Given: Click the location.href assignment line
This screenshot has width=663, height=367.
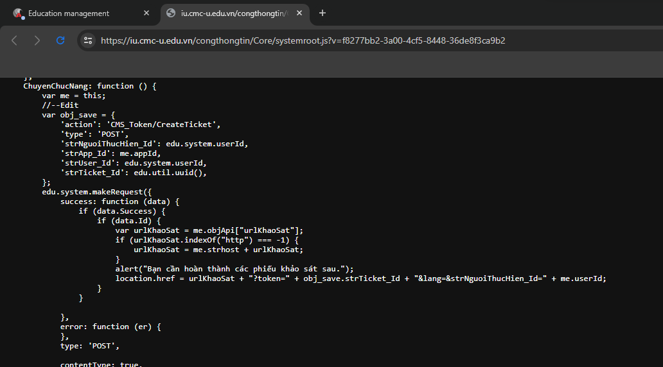Looking at the screenshot, I should pyautogui.click(x=360, y=278).
